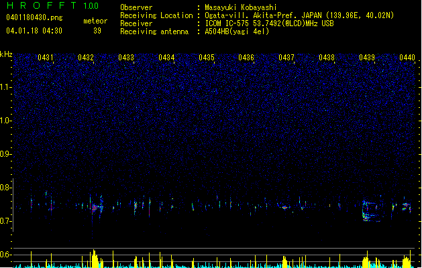
Task: Click the meteor count value 39
Action: click(x=97, y=31)
